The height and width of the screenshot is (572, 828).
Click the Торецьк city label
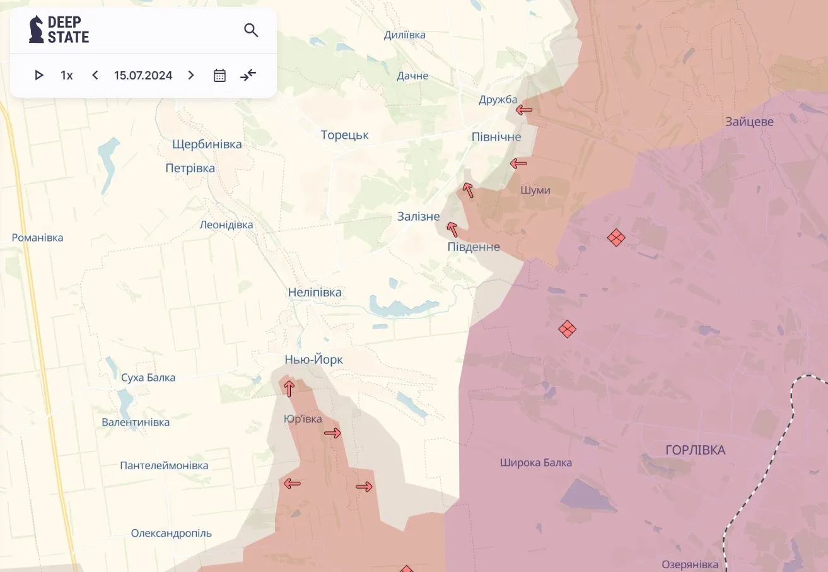[344, 135]
